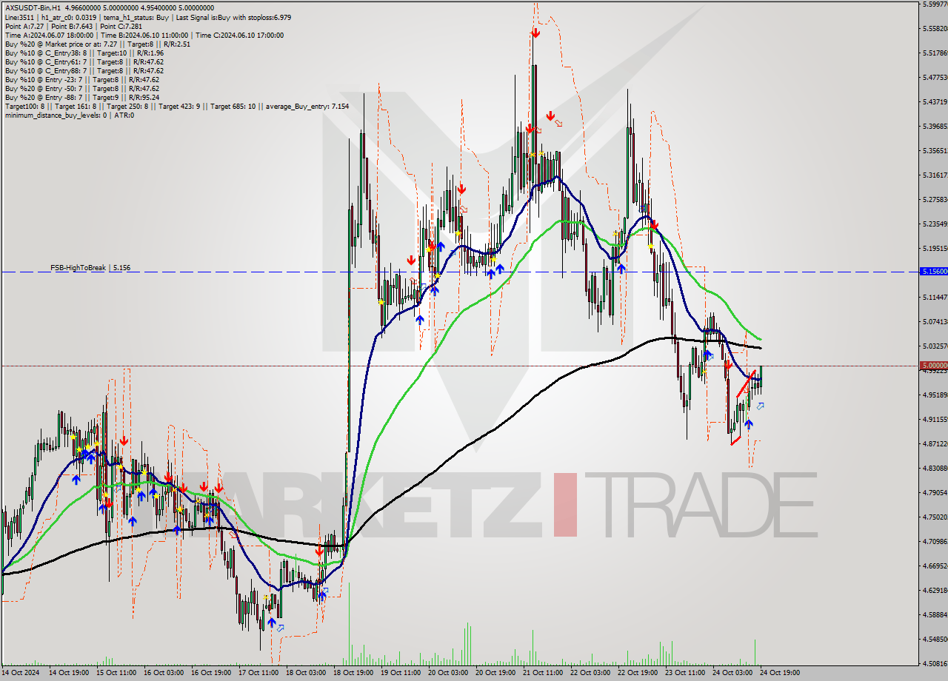Select the '16 Oct 03:00' time label
The image size is (948, 681).
163,673
